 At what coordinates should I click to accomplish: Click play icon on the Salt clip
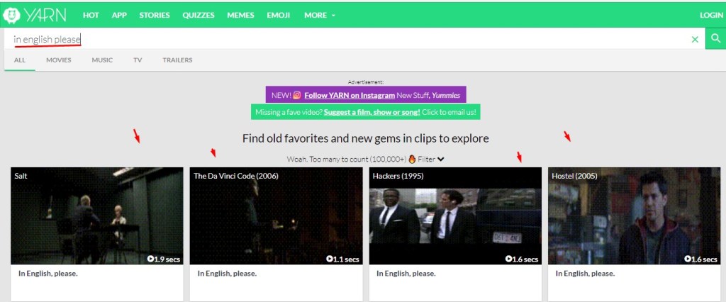point(151,259)
